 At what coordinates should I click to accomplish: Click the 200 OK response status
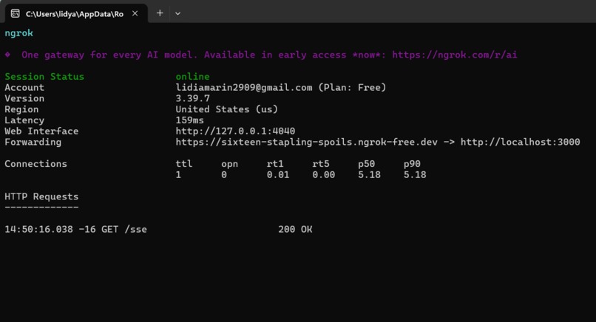point(295,230)
